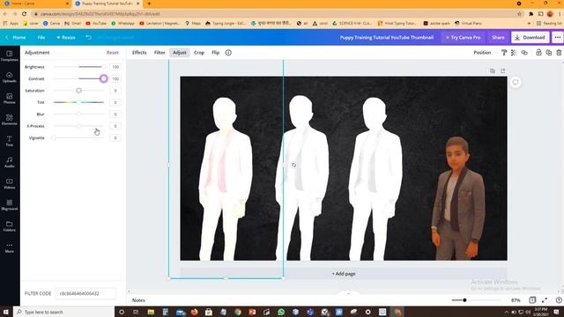Click the Add page button
The height and width of the screenshot is (317, 564).
pos(344,274)
